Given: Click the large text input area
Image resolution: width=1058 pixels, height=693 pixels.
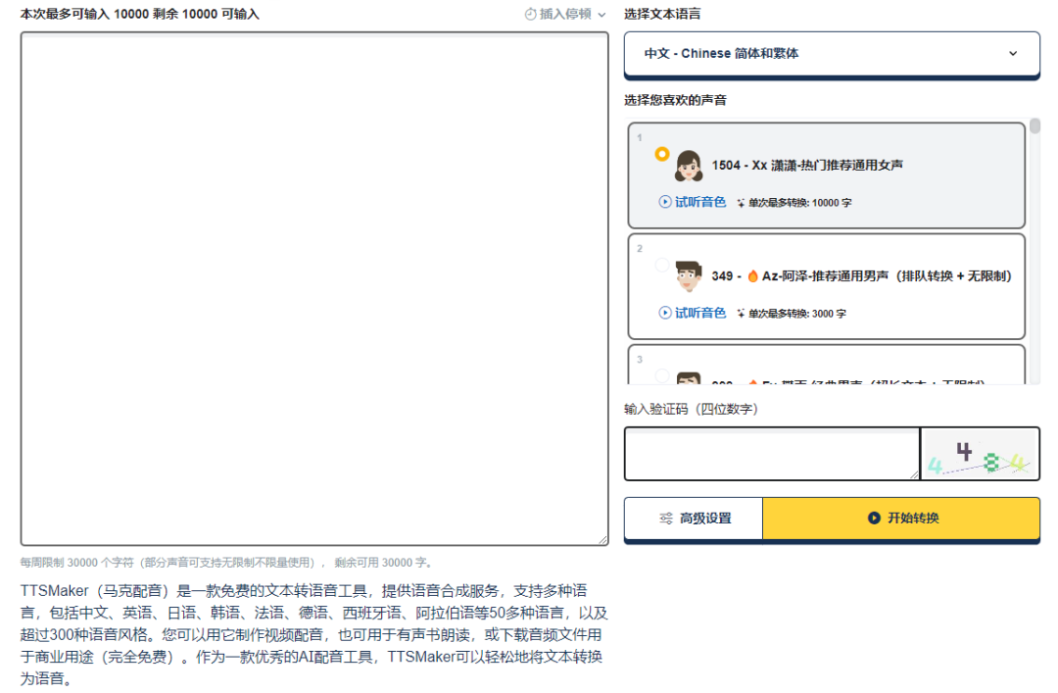Looking at the screenshot, I should pos(314,288).
